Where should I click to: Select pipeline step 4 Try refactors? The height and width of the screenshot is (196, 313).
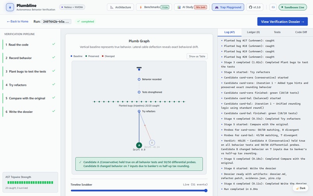tap(30, 85)
